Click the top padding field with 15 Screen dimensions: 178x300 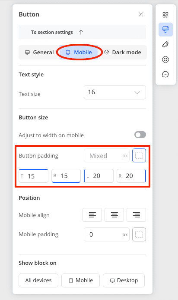tap(34, 176)
